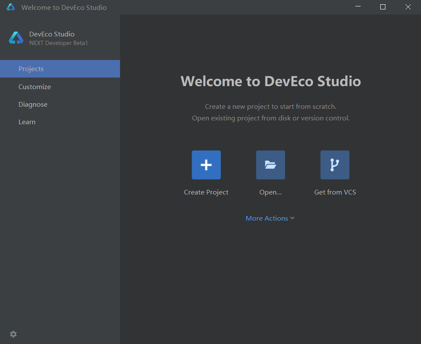421x344 pixels.
Task: Go to the Learn tab
Action: 60,122
